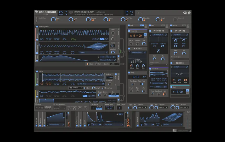Expand the INFINITE loop mode dropdown
The width and height of the screenshot is (225, 142).
point(76,88)
